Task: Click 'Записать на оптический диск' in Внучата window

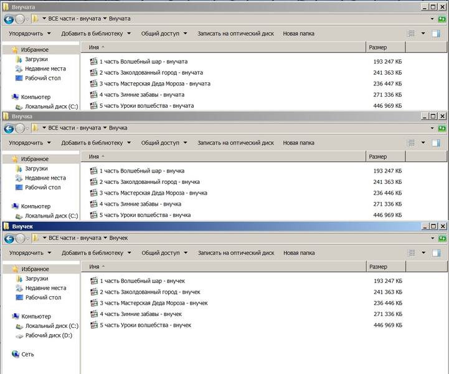Action: click(x=235, y=34)
